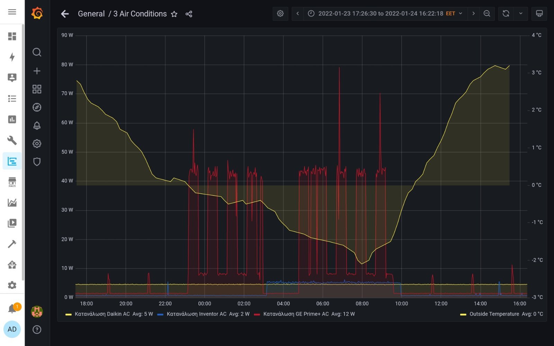Viewport: 554px width, 346px height.
Task: Open the wrench icon in sidebar
Action: tap(12, 140)
